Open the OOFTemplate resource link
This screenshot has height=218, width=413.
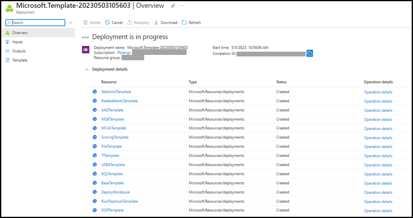112,210
